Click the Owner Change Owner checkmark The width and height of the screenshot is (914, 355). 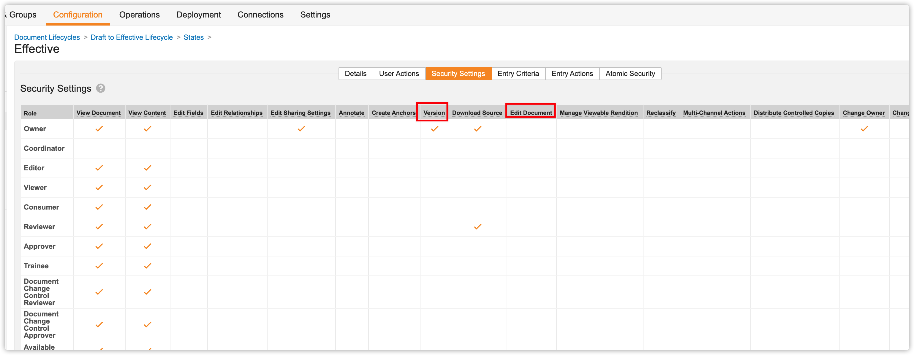[864, 129]
